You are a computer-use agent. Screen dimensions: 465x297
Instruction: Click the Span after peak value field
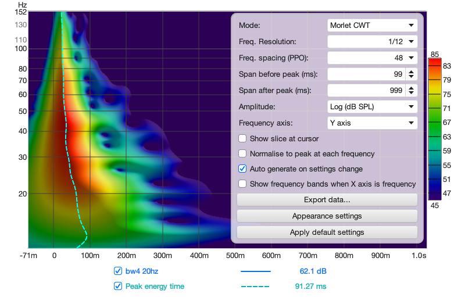(367, 91)
